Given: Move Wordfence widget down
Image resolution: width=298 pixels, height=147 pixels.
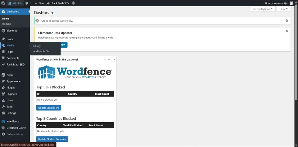Looking at the screenshot, I should (x=109, y=59).
